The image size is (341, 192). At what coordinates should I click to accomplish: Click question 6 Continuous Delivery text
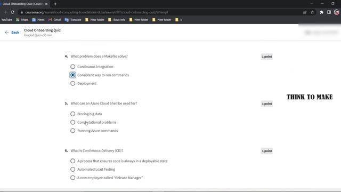(x=97, y=150)
